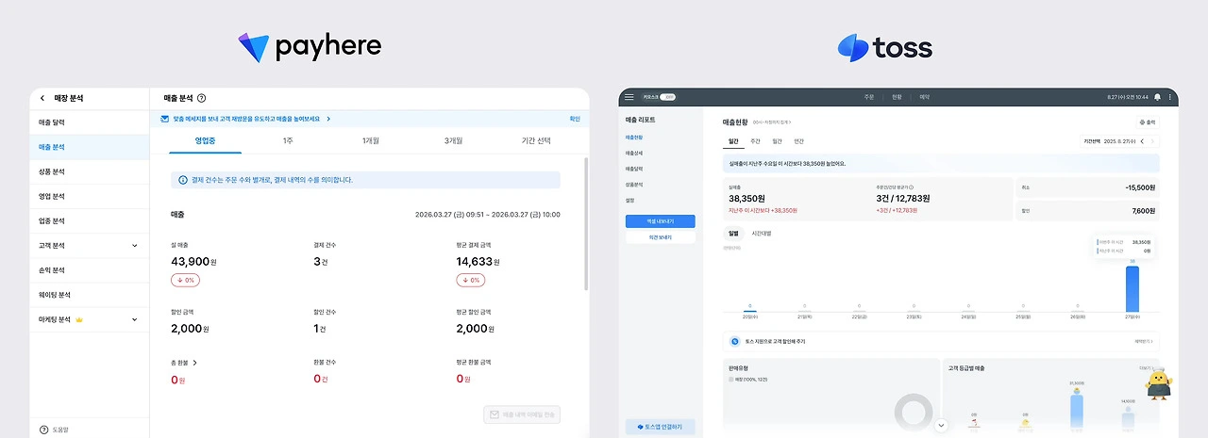Open 주문 in toss top bar
Screen dimensions: 1208x438
point(869,97)
